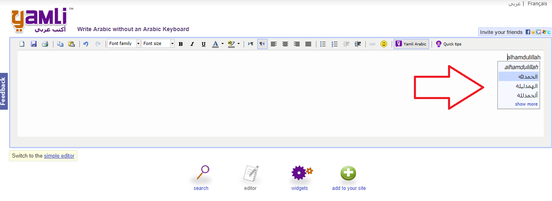Switch language to Français

pyautogui.click(x=538, y=3)
